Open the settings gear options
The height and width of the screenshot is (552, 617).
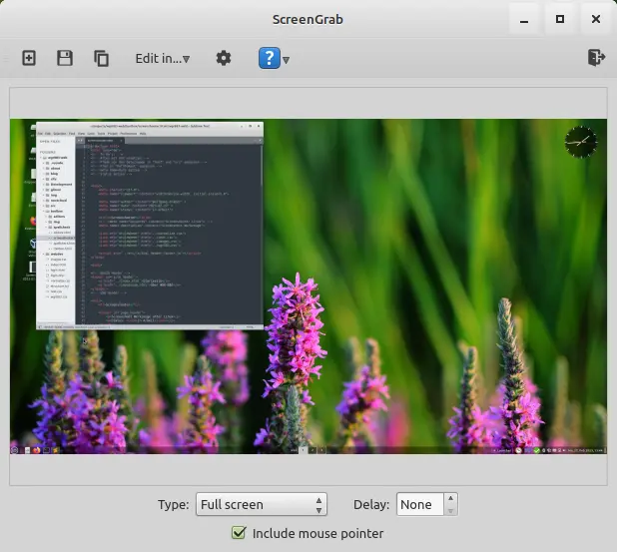click(224, 58)
